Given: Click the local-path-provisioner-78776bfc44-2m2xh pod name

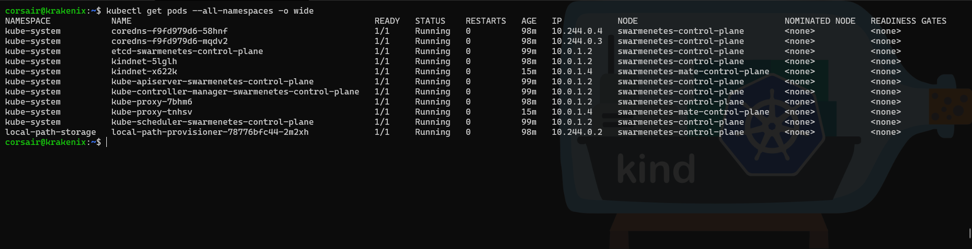Looking at the screenshot, I should [x=210, y=132].
